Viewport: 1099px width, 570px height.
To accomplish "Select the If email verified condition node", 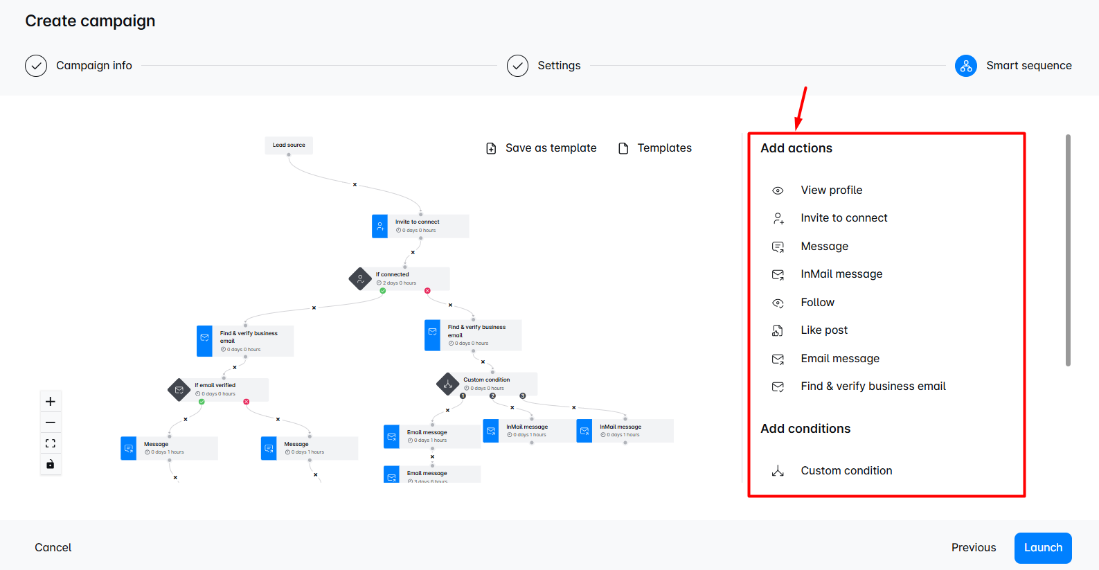I will pos(218,390).
